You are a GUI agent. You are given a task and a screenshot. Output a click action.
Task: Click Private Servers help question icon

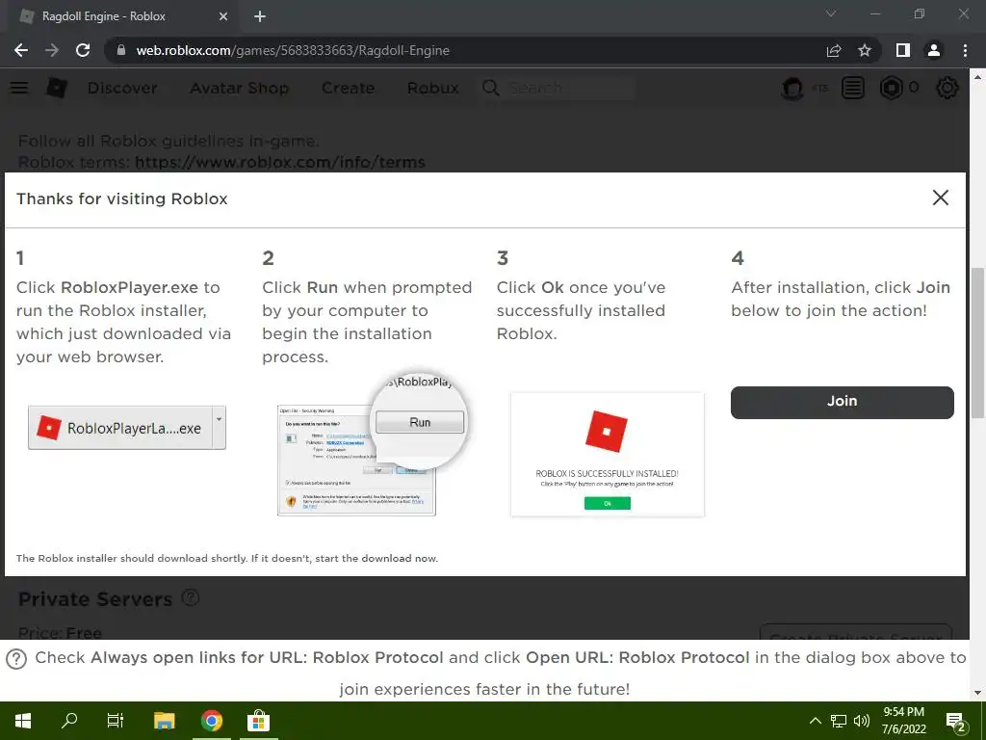(191, 597)
